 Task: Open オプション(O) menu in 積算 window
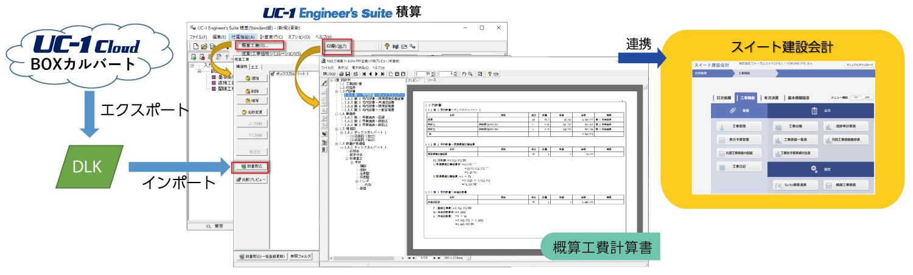tap(299, 37)
